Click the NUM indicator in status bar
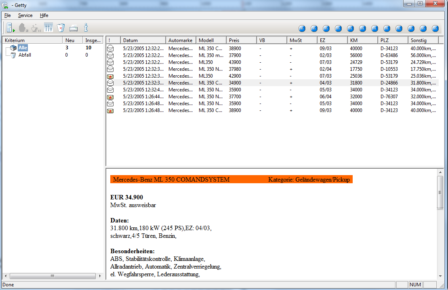The image size is (448, 290). tap(415, 285)
